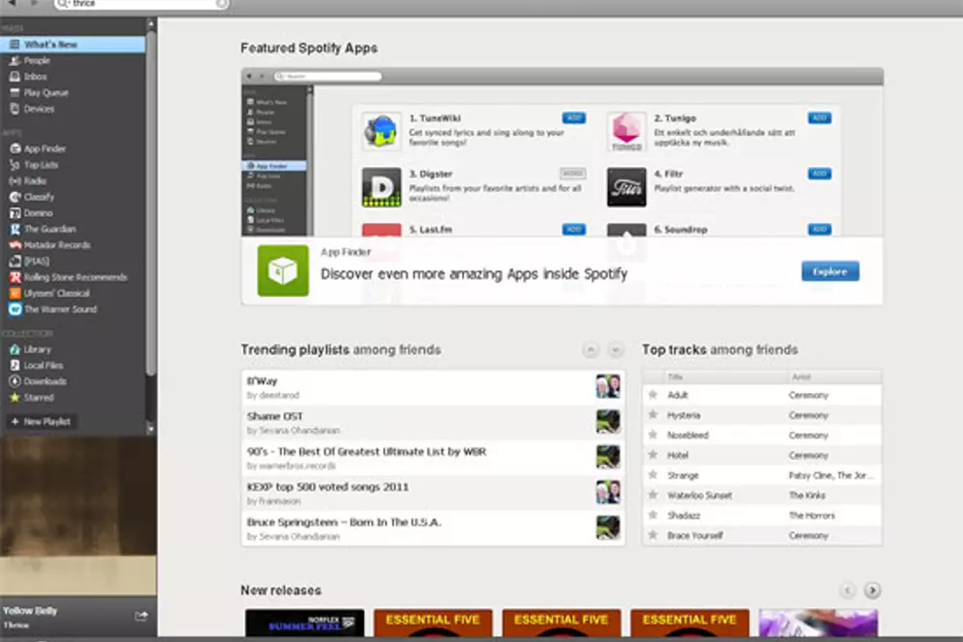Click the Radio icon in the sidebar
The height and width of the screenshot is (642, 963).
(15, 181)
